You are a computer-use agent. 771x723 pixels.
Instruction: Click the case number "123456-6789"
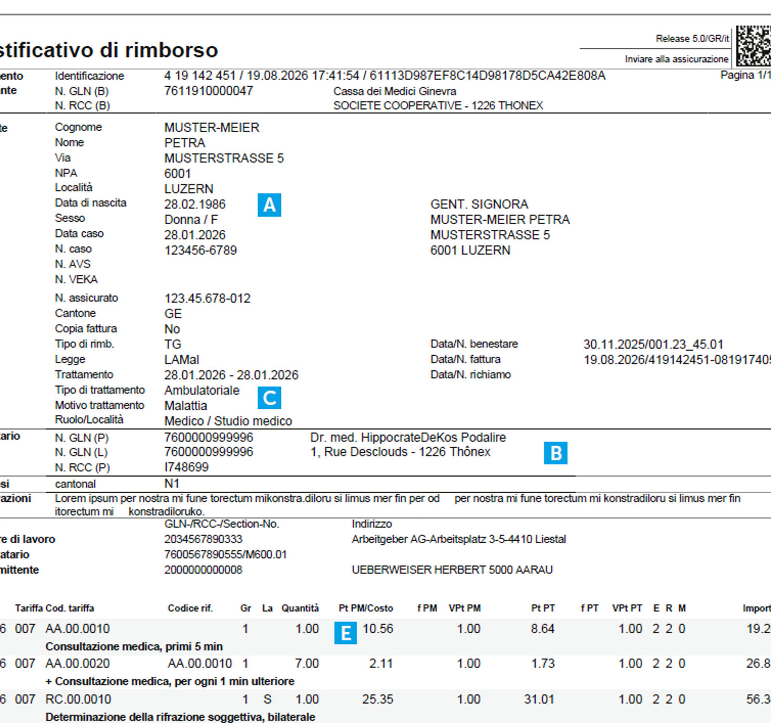200,251
